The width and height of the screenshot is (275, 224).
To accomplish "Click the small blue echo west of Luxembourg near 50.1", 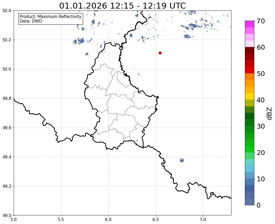I will tap(87, 54).
